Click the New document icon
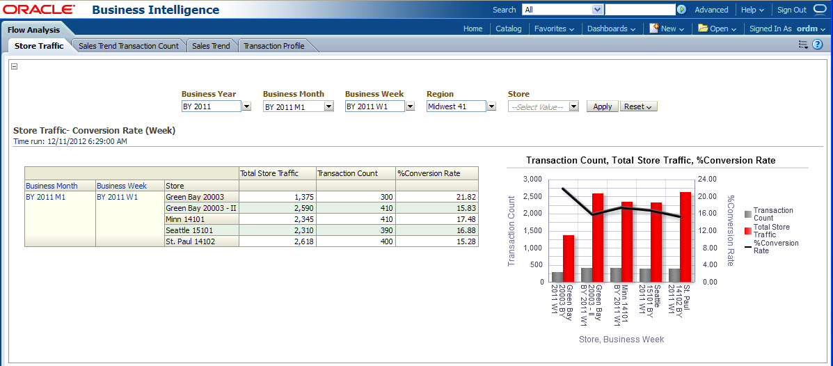Viewport: 833px width, 366px height. coord(654,29)
